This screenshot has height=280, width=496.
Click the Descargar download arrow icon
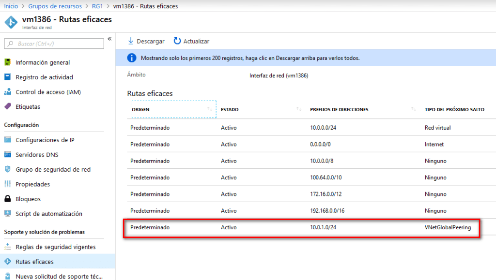click(x=131, y=41)
